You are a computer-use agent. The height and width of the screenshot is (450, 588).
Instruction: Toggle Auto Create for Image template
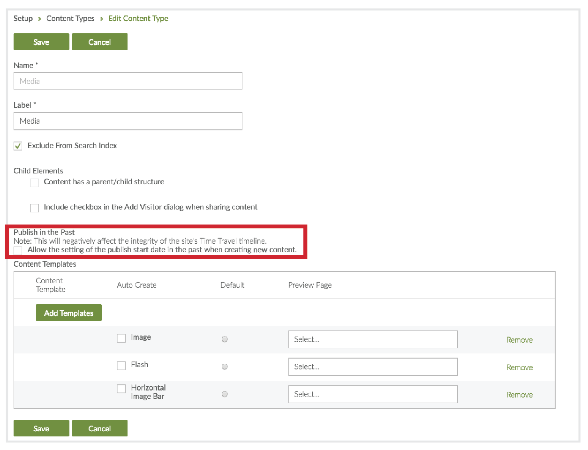[x=121, y=338]
